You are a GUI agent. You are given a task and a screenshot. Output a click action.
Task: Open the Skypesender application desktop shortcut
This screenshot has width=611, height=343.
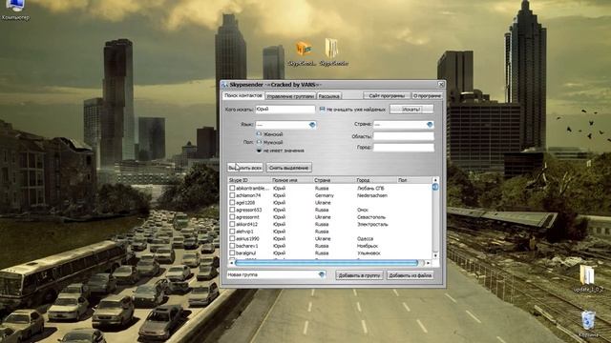tap(303, 53)
